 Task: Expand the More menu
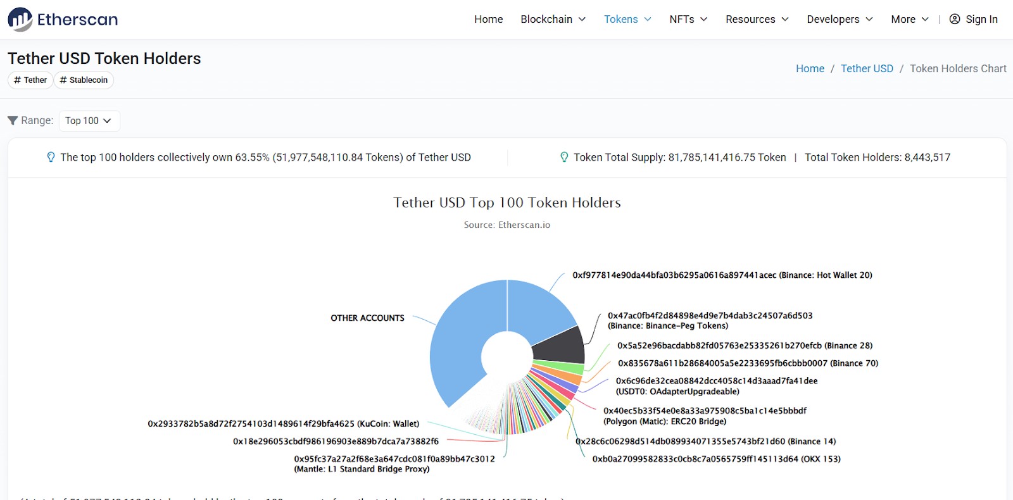tap(910, 19)
